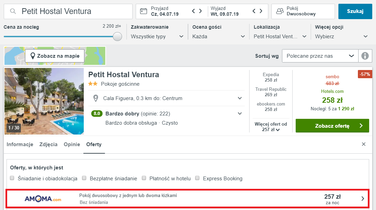Screen dimensions: 376x210
Task: Open the Sortuj wg dropdown
Action: click(320, 56)
